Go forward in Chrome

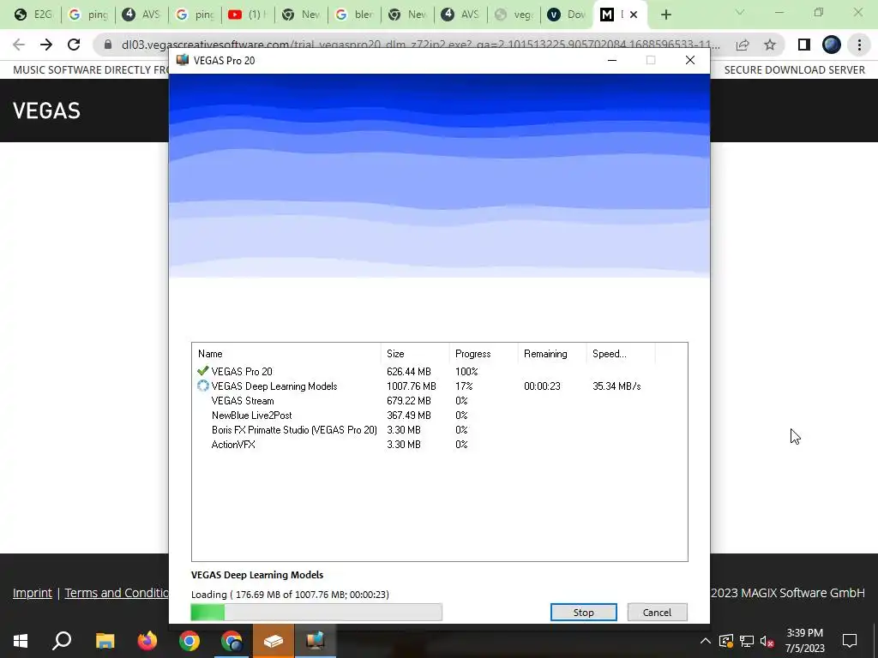[x=46, y=45]
